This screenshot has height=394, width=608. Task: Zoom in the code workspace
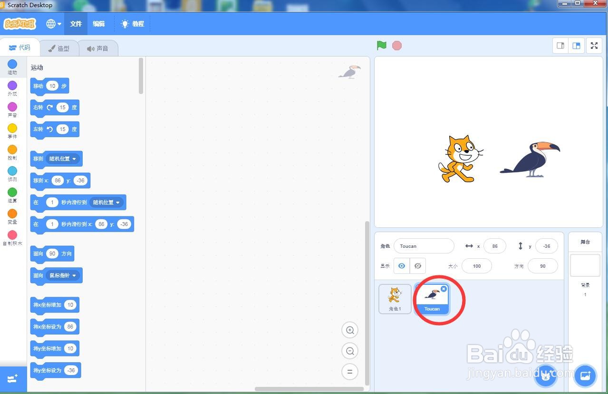[x=350, y=330]
